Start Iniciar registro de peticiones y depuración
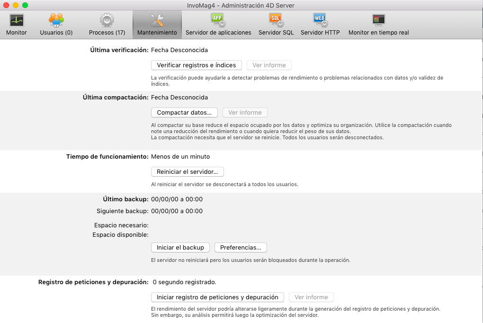The image size is (483, 323). coord(217,297)
